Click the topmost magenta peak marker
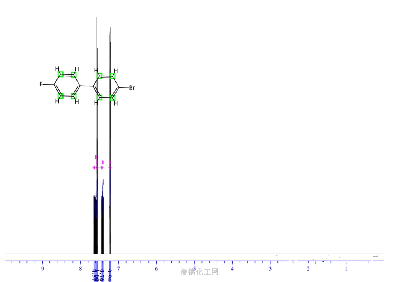The image size is (399, 282). (95, 157)
